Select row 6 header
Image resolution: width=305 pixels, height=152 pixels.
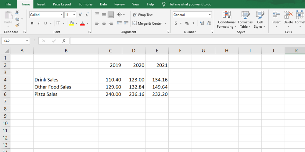click(x=5, y=94)
